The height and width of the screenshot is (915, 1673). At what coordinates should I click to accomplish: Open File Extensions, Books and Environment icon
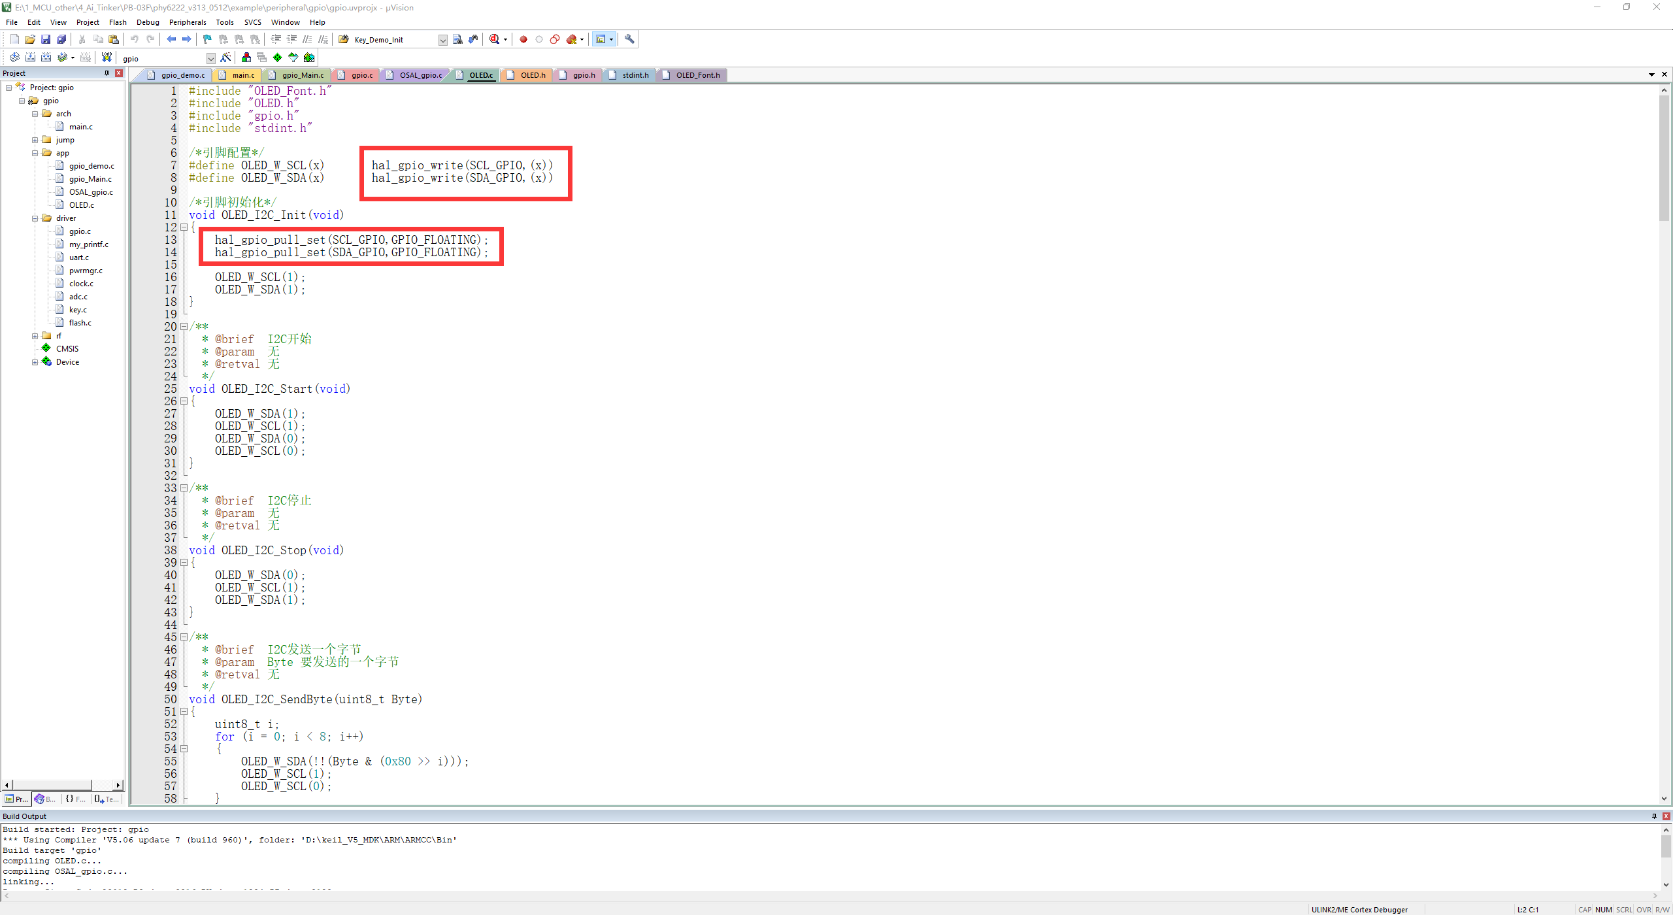(x=246, y=58)
